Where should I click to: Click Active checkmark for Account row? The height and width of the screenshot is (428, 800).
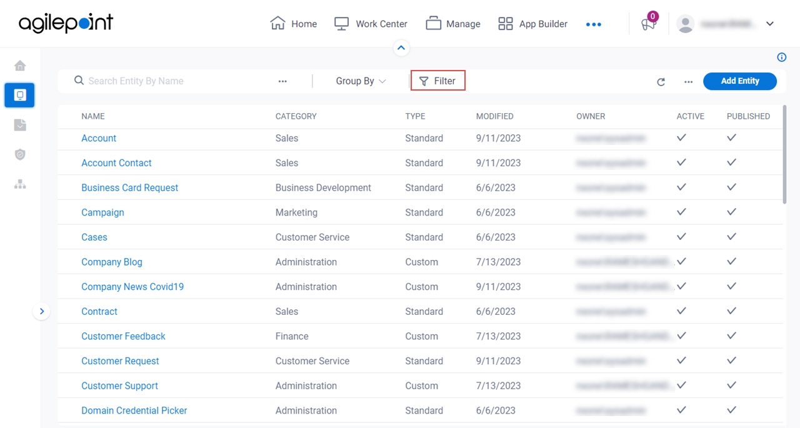pyautogui.click(x=682, y=137)
